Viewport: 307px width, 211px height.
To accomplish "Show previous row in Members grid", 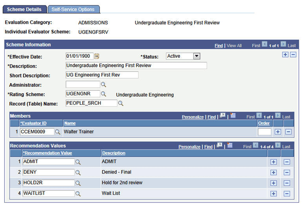I will click(259, 115).
